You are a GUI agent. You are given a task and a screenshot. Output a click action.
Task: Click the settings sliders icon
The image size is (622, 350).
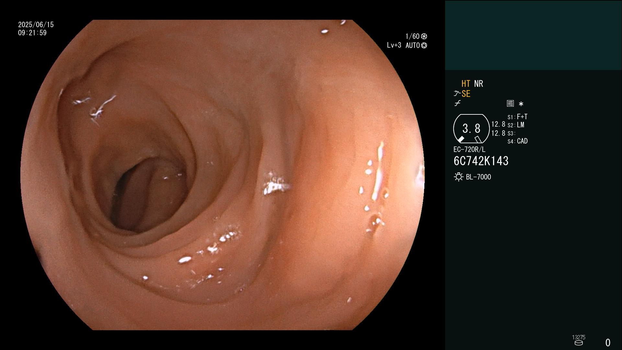point(510,103)
